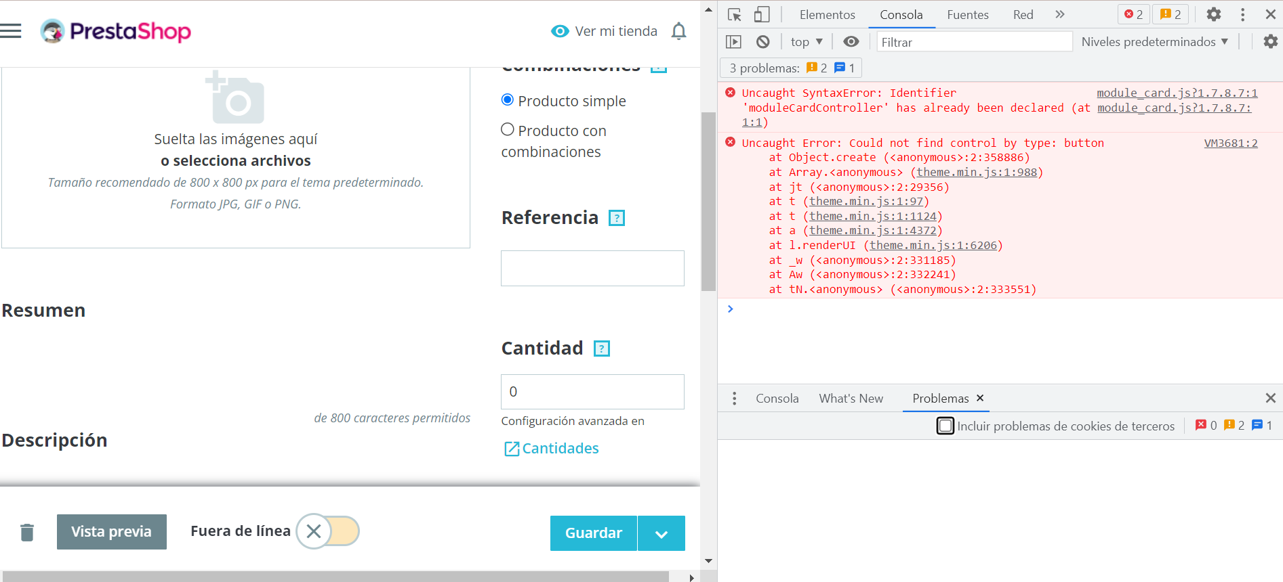1283x582 pixels.
Task: Click the Vista previa button
Action: tap(112, 532)
